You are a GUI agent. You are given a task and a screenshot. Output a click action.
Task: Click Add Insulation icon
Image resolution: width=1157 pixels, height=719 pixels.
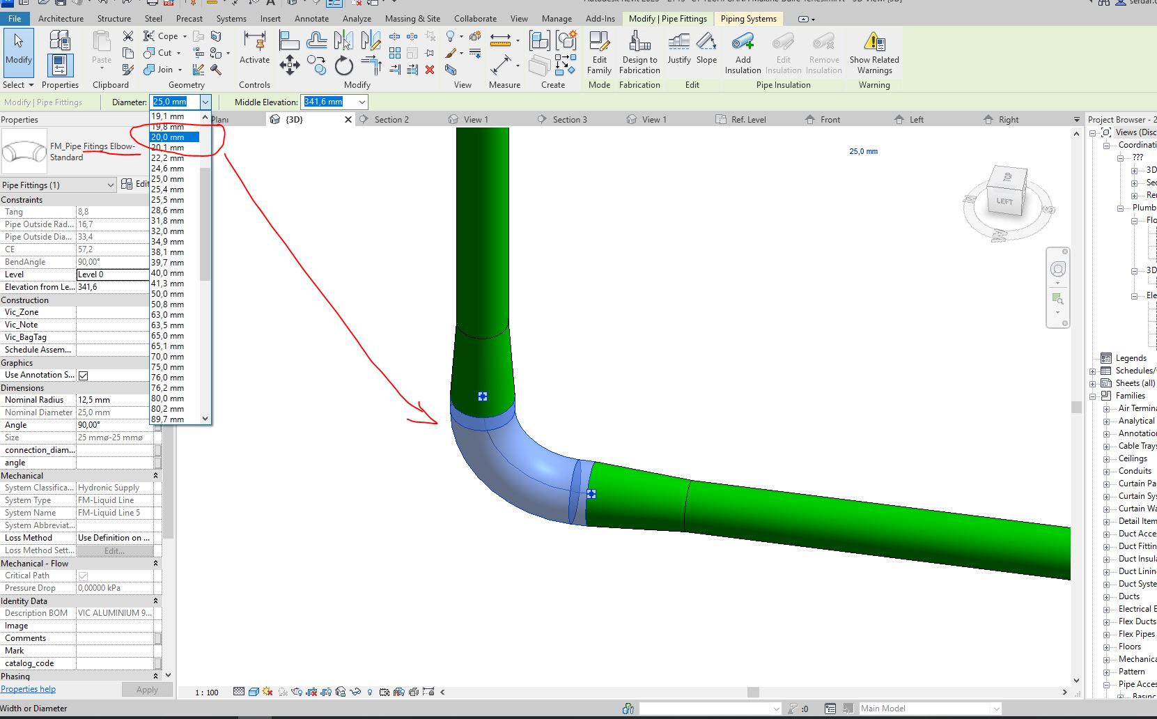[743, 53]
